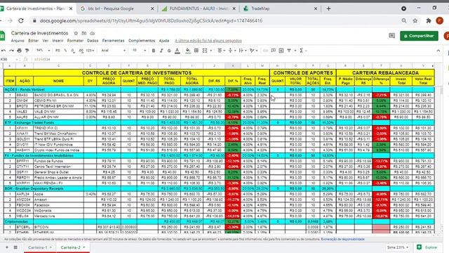This screenshot has height=253, width=449.
Task: Insert a comment from the toolbar
Action: pyautogui.click(x=274, y=51)
